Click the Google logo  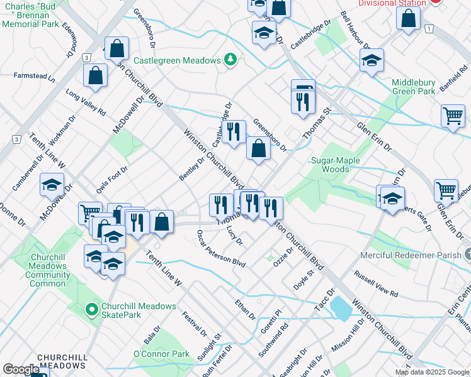[x=21, y=370]
